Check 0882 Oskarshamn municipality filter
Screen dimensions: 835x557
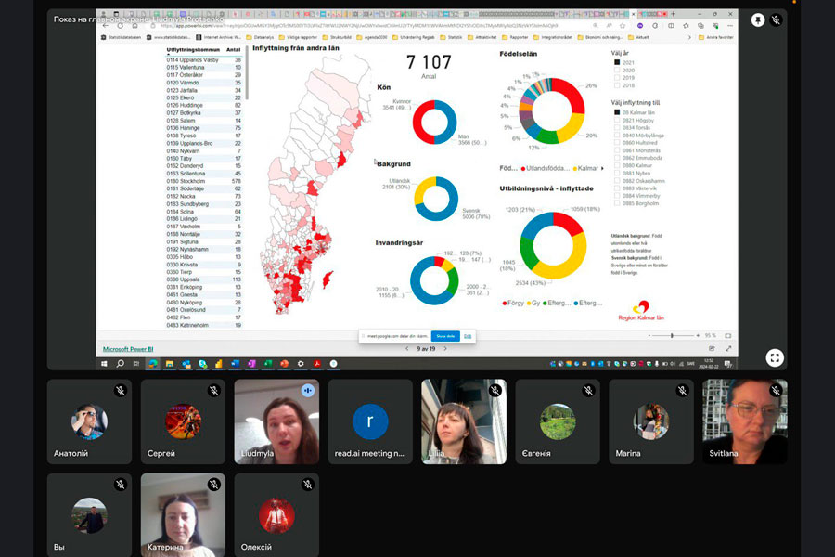pyautogui.click(x=617, y=181)
